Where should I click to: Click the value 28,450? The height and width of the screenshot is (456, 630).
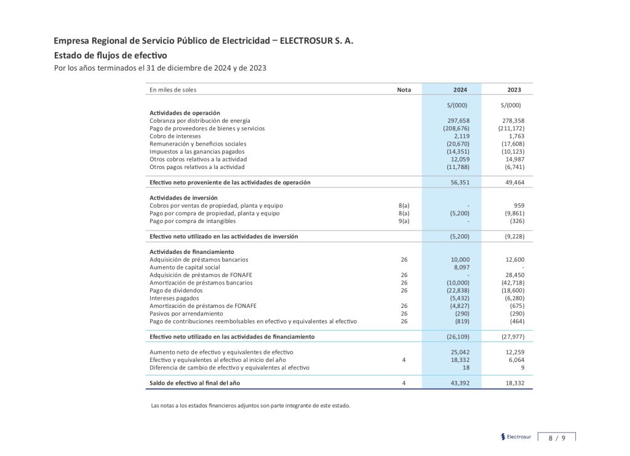tap(515, 275)
